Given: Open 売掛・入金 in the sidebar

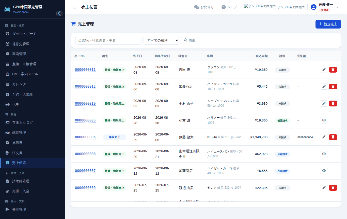Looking at the screenshot, I should tap(33, 191).
